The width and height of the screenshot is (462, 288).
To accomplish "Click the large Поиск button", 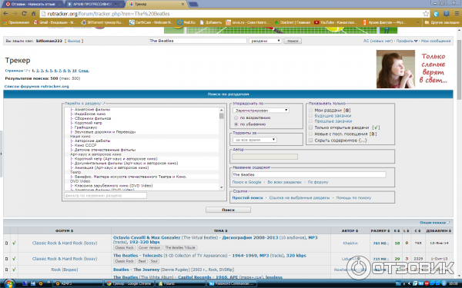I will click(x=228, y=210).
